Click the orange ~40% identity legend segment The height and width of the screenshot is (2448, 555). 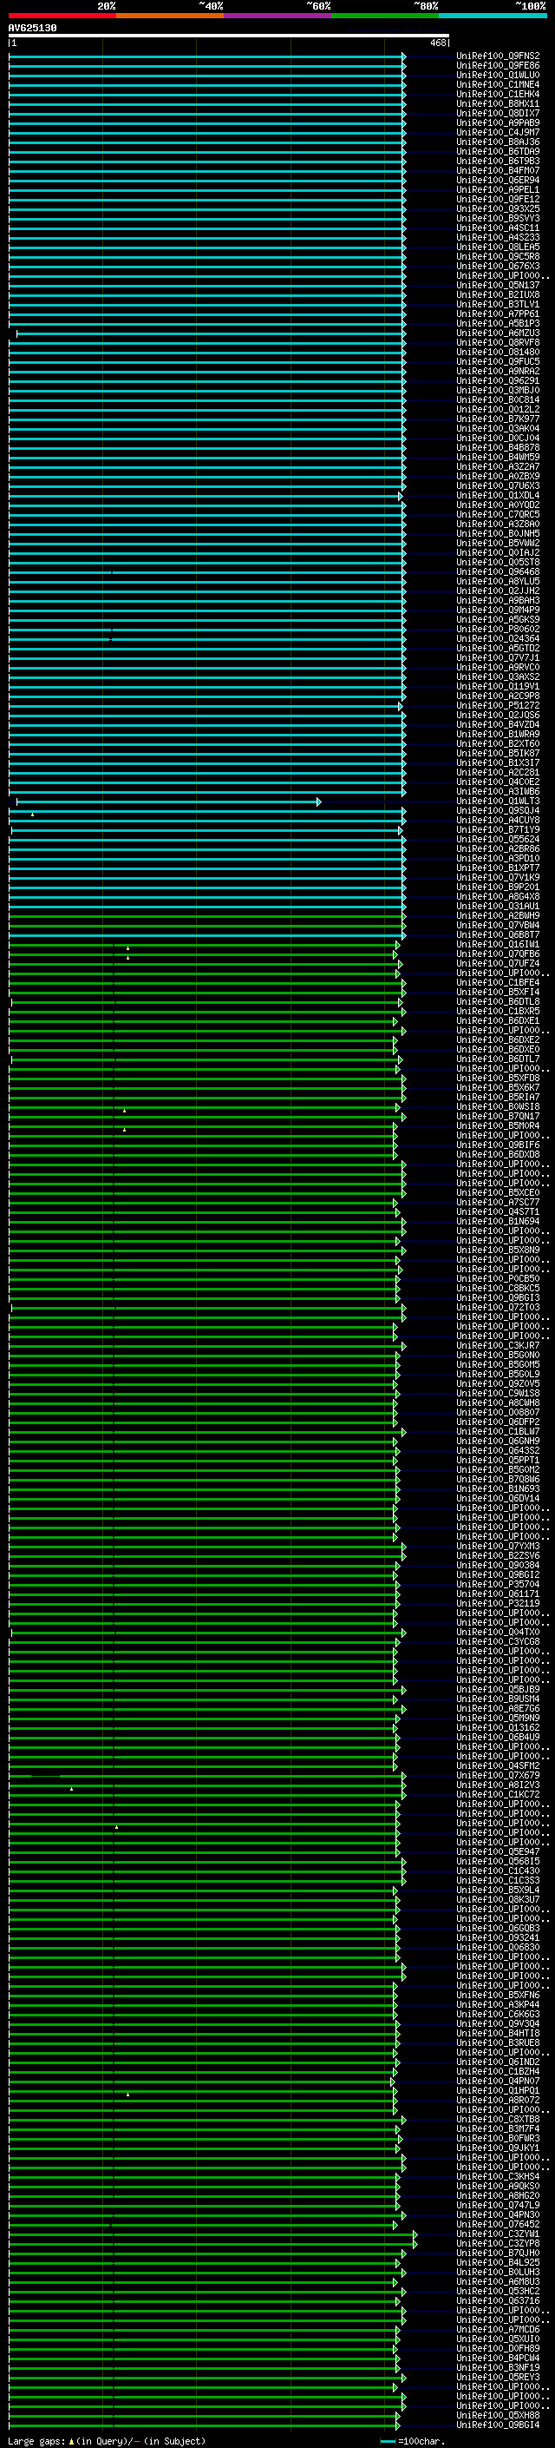click(x=170, y=16)
